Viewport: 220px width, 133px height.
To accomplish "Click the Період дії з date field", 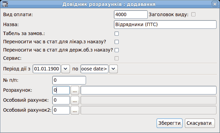I will click(x=46, y=69).
